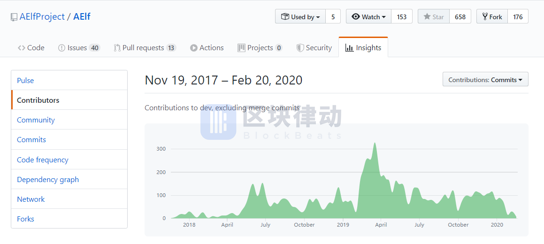Open Forks in the sidebar
The image size is (544, 244).
pos(69,219)
